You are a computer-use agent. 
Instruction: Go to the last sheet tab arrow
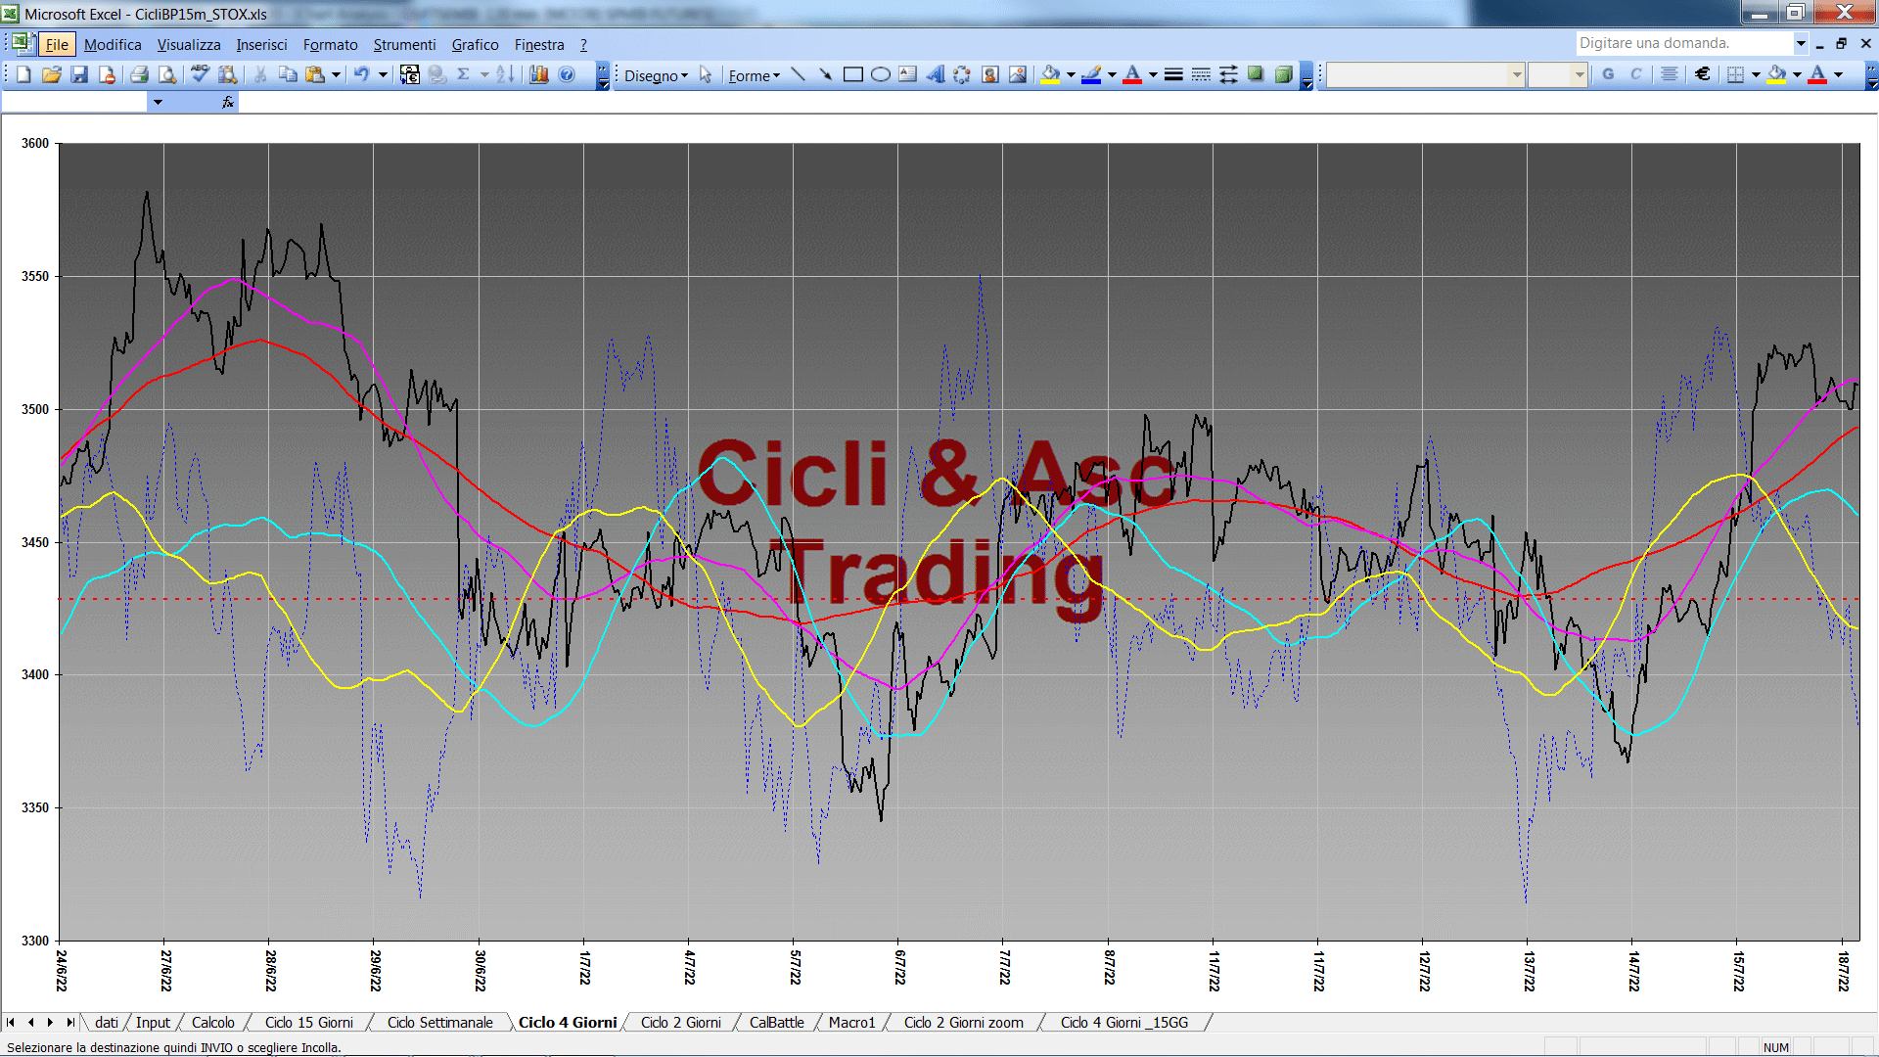(x=69, y=1022)
